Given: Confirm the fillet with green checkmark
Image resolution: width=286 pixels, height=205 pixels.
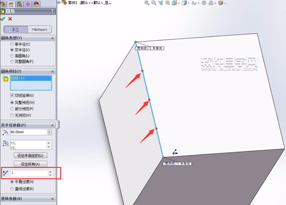Looking at the screenshot, I should (2, 19).
